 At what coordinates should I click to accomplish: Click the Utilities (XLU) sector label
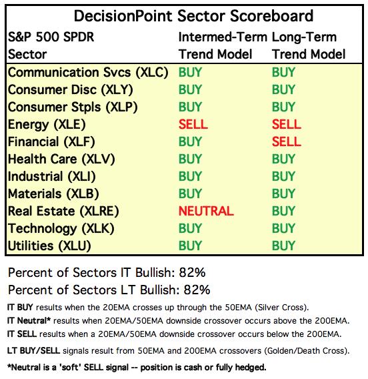coord(49,246)
